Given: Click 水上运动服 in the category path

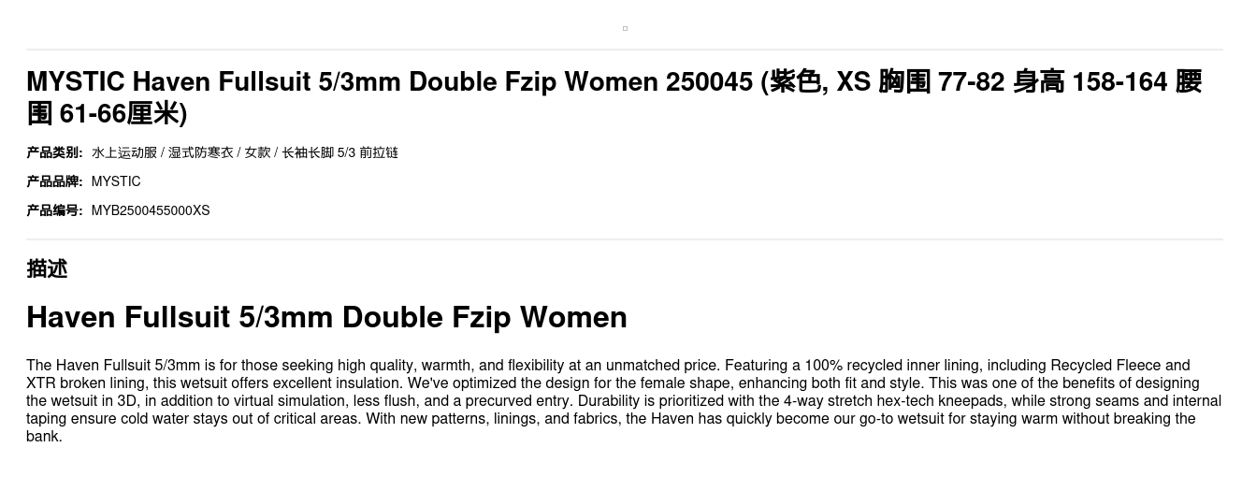Looking at the screenshot, I should [x=123, y=152].
